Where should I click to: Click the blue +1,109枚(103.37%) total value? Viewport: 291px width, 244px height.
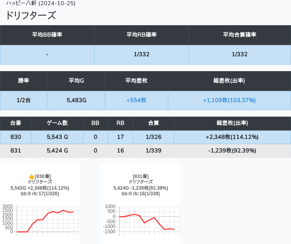[229, 100]
